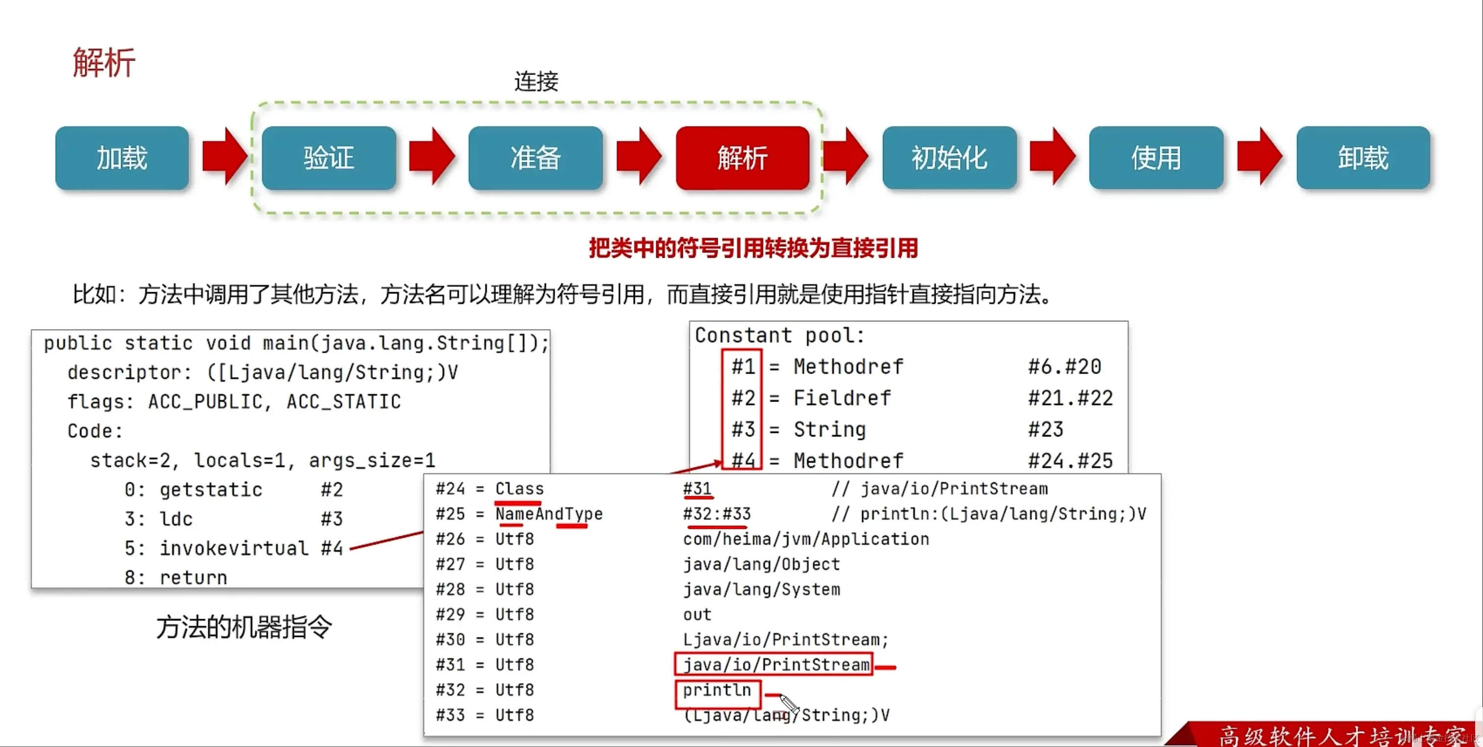Screen dimensions: 1483x747
Task: Click the 解析 slide title
Action: click(104, 62)
